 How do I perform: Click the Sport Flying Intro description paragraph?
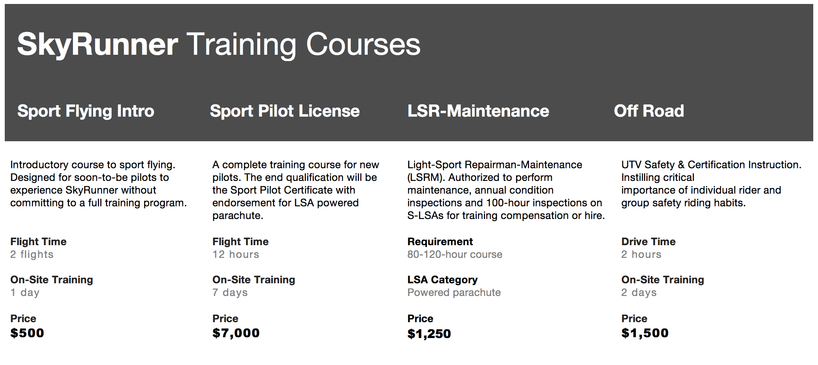99,184
